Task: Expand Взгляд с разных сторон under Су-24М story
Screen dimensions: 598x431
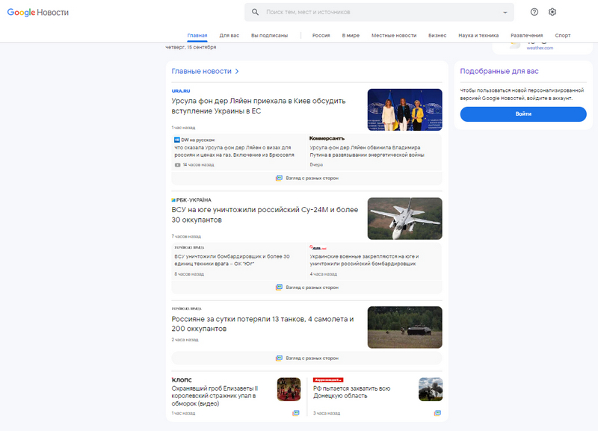Action: [306, 287]
